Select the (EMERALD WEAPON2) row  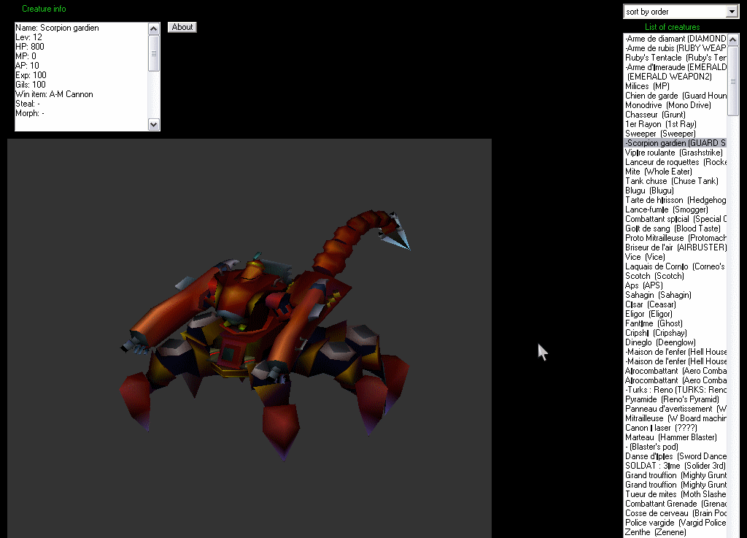tap(676, 77)
